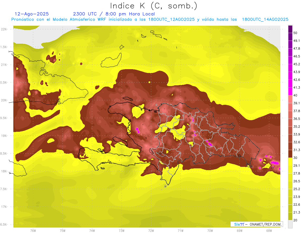Image resolution: width=302 pixels, height=234 pixels.
Task: Click the '40' colorbar value
Action: 295,95
